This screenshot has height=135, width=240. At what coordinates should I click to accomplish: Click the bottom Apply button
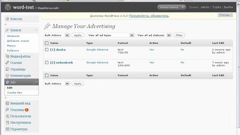point(78,84)
